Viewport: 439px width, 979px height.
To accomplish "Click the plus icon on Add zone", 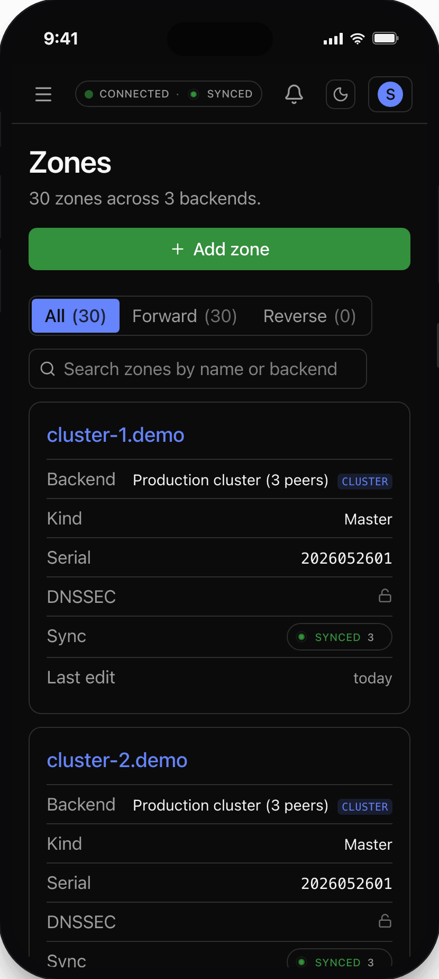I will tap(178, 249).
